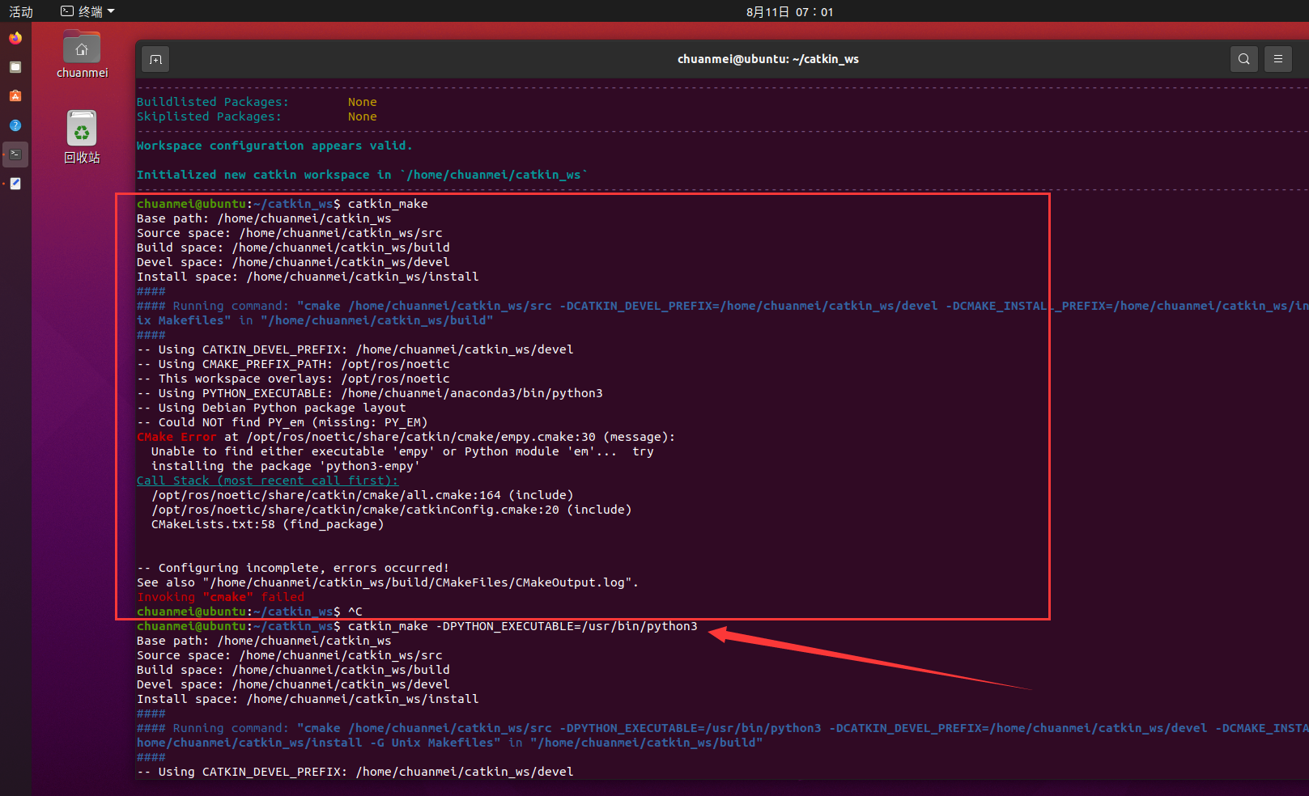Viewport: 1309px width, 796px height.
Task: Open Firefox from the dock
Action: point(15,37)
